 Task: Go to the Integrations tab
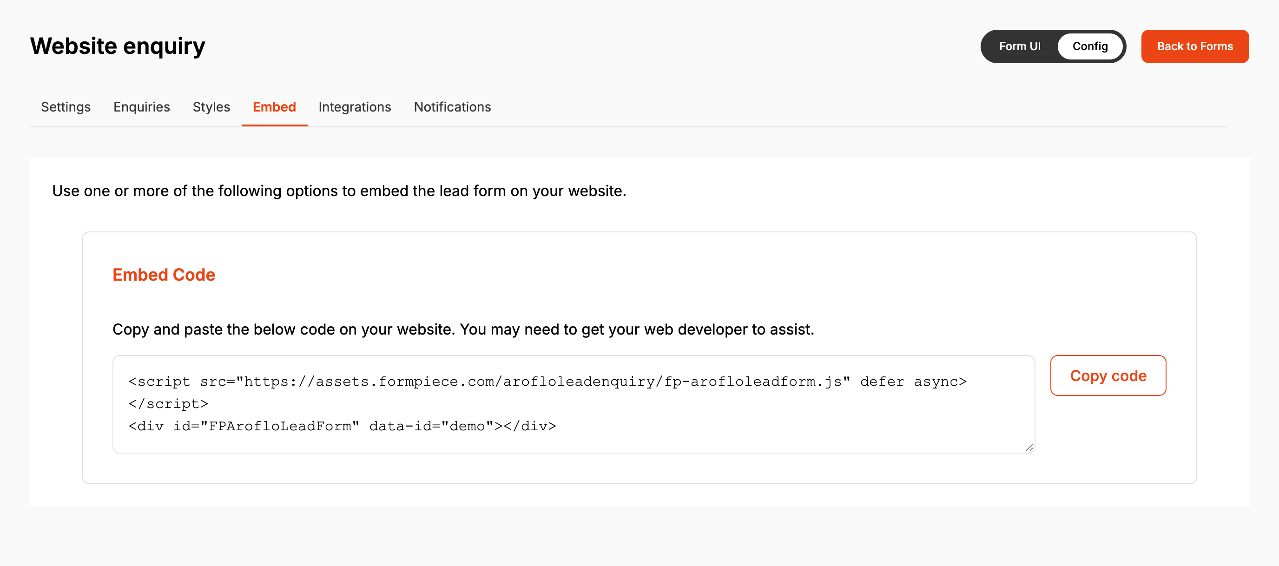pos(355,107)
